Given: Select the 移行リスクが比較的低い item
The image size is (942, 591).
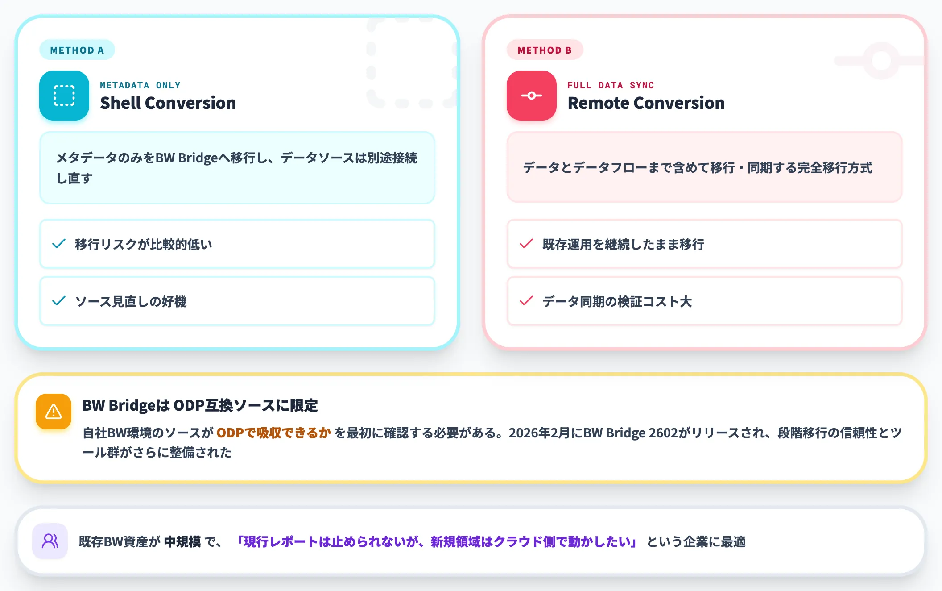Looking at the screenshot, I should (x=237, y=244).
